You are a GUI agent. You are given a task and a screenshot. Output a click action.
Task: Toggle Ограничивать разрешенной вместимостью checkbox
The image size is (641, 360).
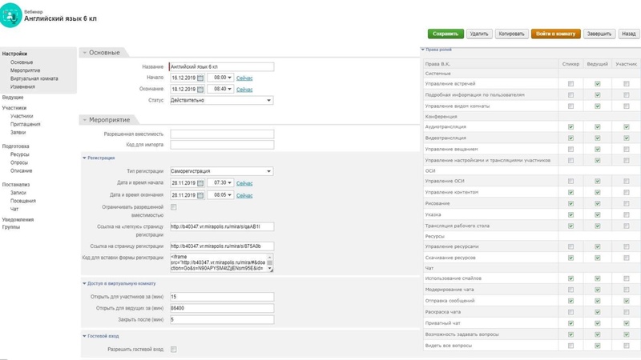point(174,207)
